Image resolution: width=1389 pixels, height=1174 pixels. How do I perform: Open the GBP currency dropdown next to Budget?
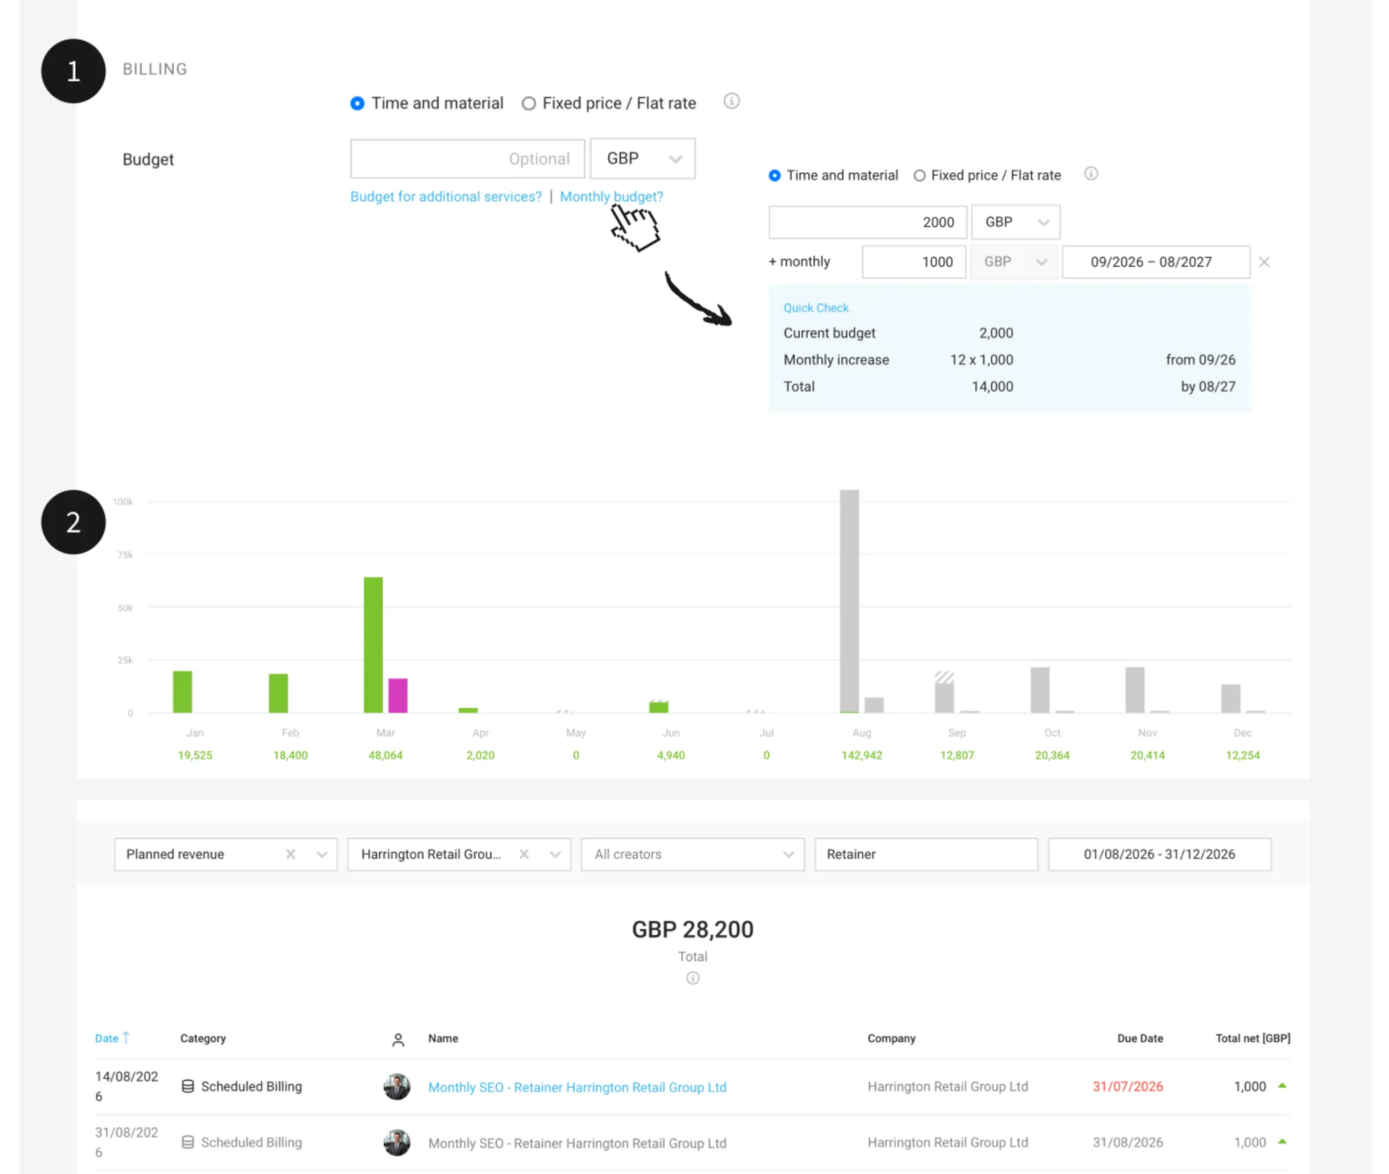pos(643,159)
